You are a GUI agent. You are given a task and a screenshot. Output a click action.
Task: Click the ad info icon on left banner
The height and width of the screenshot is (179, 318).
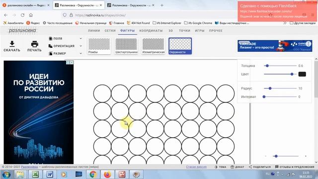pyautogui.click(x=68, y=63)
